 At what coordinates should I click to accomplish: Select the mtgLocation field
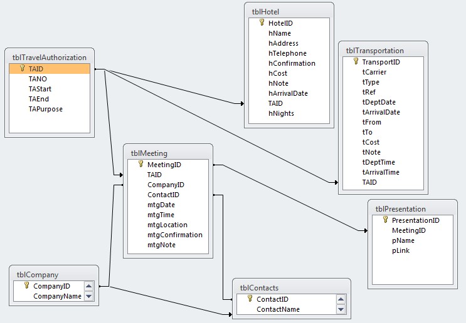click(x=168, y=225)
